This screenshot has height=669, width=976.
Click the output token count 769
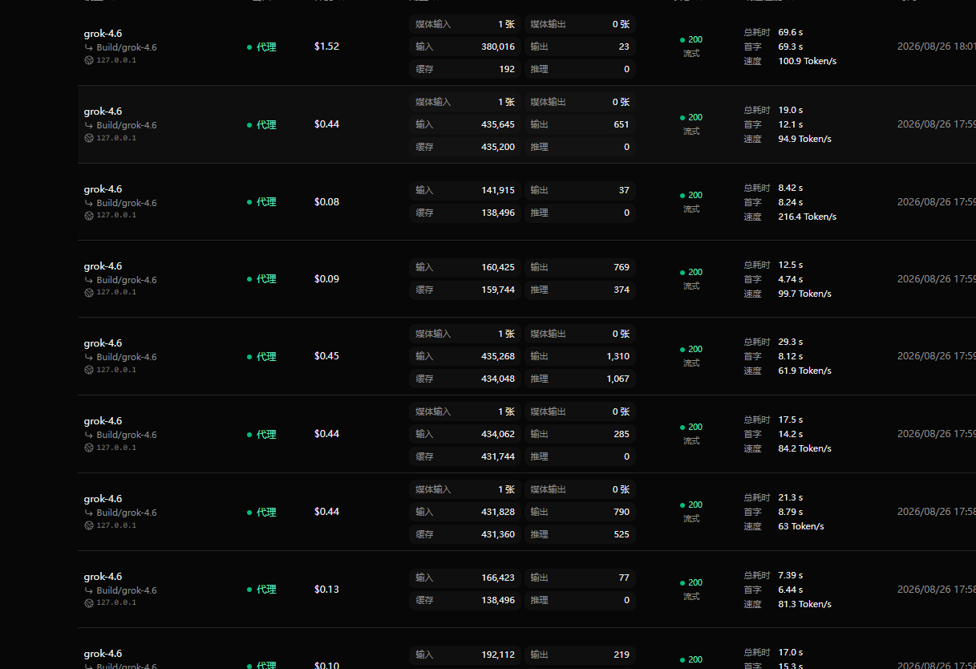point(622,267)
